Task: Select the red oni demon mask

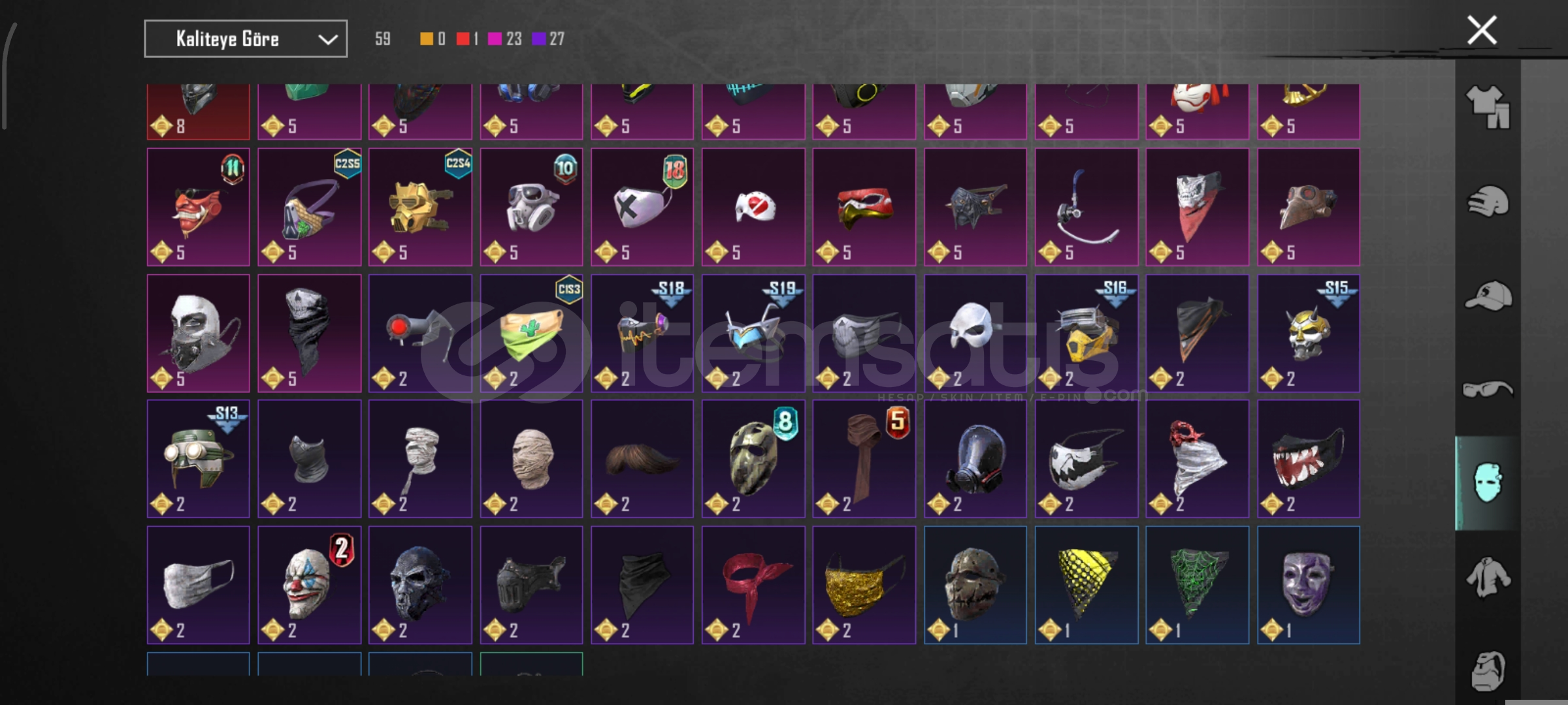Action: (x=199, y=207)
